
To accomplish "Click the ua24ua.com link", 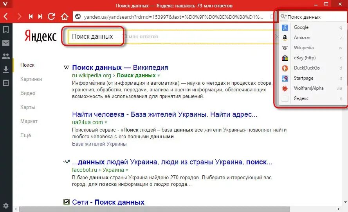I will point(87,122).
